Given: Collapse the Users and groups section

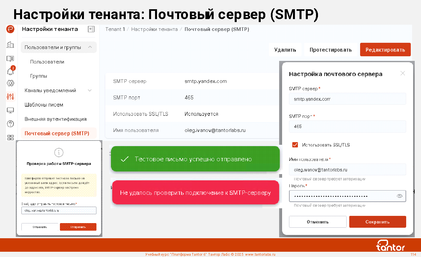Looking at the screenshot, I should tap(90, 47).
